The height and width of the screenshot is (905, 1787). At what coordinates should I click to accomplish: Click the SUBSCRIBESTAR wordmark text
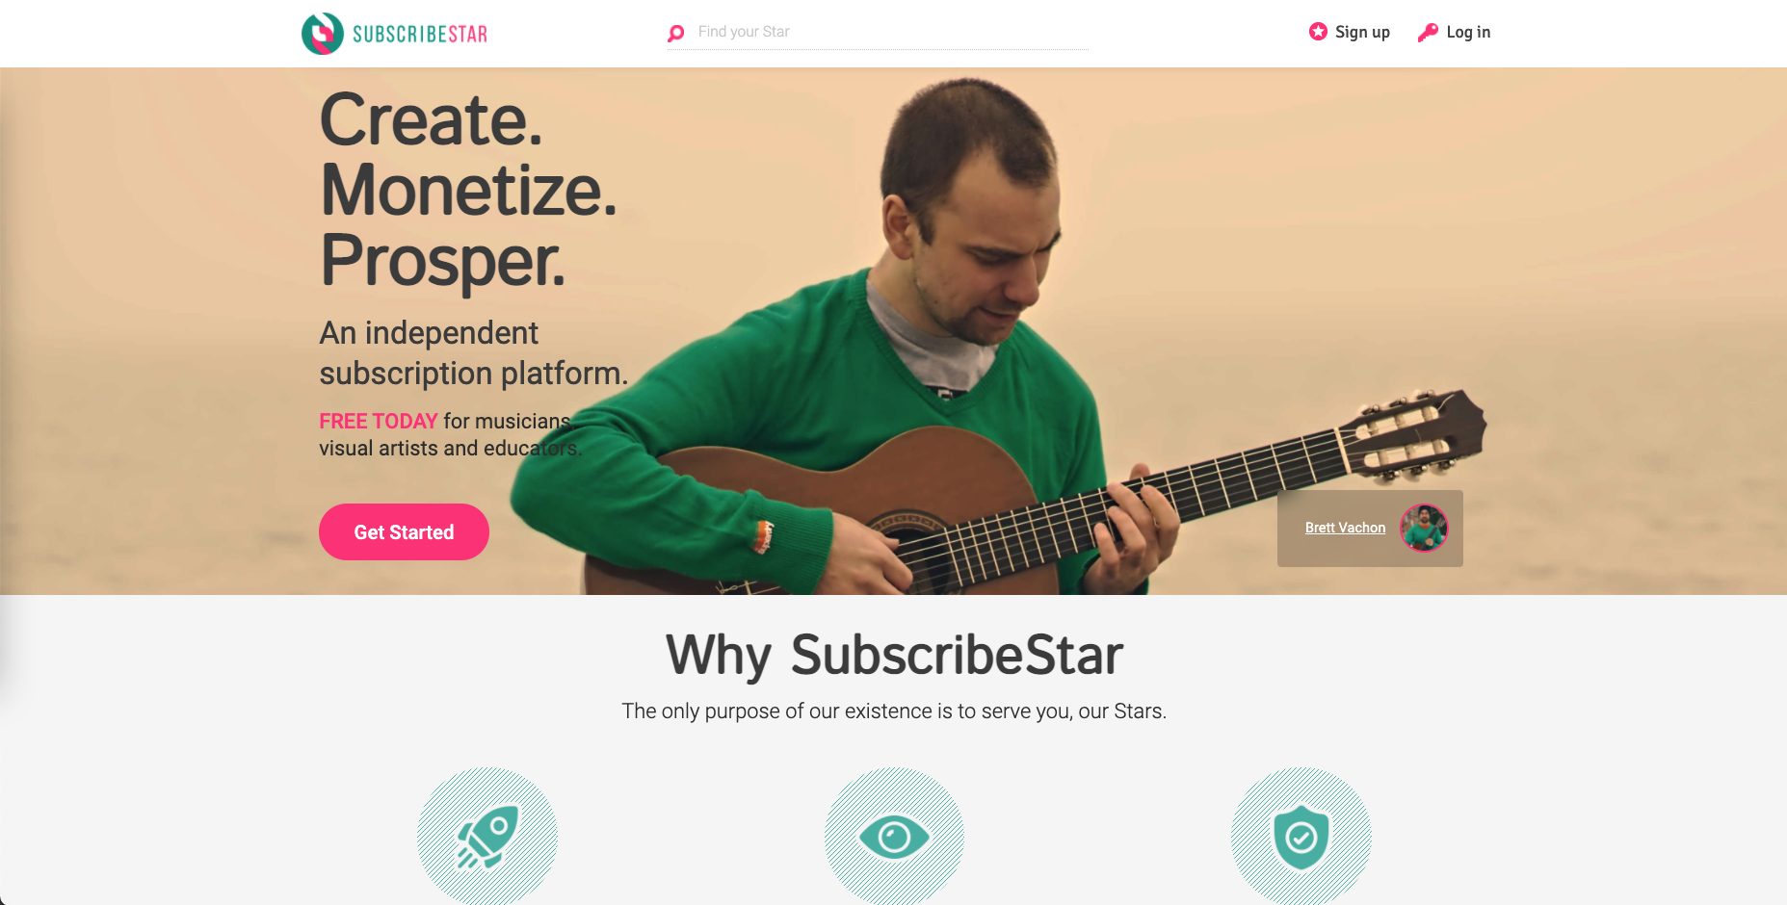click(x=420, y=35)
